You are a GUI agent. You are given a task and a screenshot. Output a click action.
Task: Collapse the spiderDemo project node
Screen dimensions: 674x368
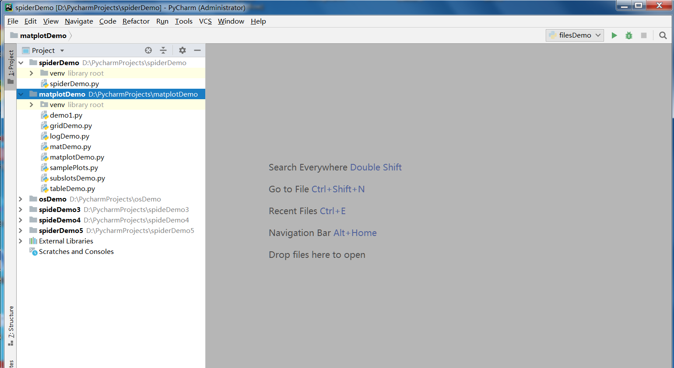(x=21, y=62)
